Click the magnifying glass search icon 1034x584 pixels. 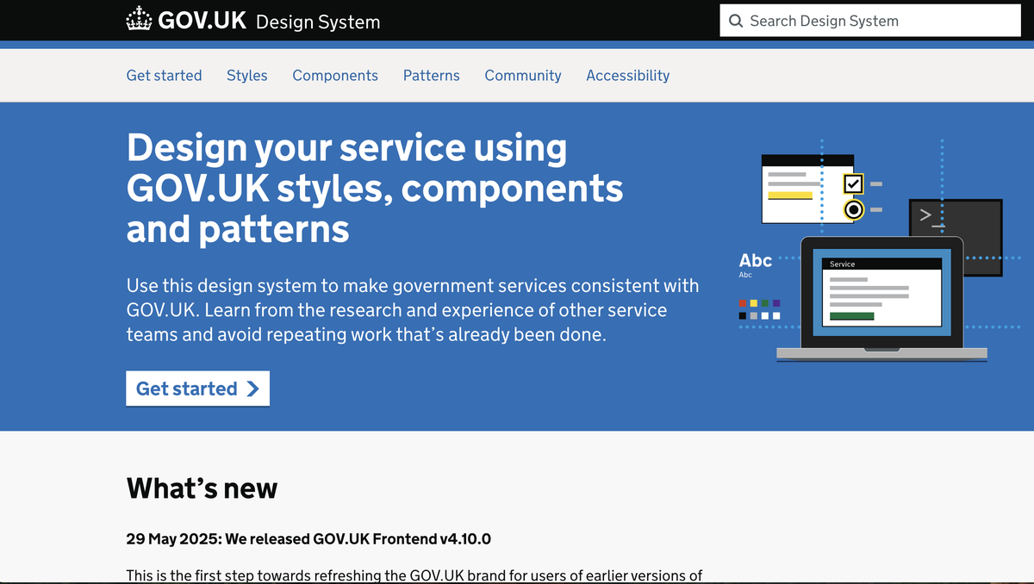pos(736,22)
